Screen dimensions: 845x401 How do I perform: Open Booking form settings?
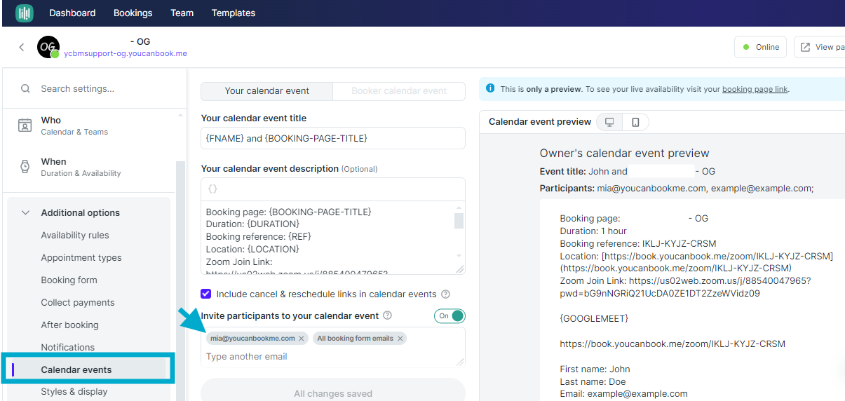(69, 280)
